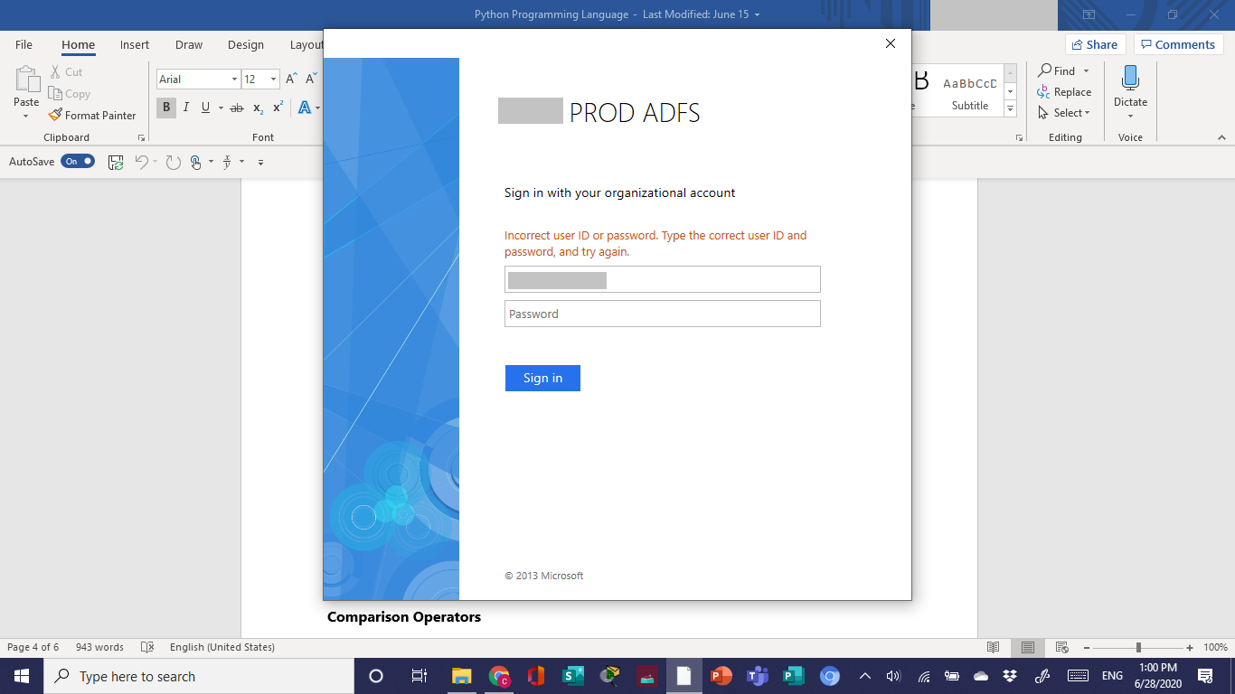Switch to the Draw ribbon tab
The image size is (1235, 694).
[189, 44]
